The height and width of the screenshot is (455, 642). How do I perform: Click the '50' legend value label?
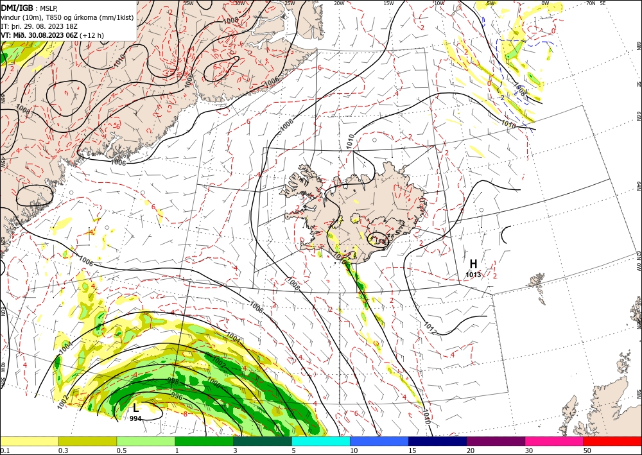point(587,451)
